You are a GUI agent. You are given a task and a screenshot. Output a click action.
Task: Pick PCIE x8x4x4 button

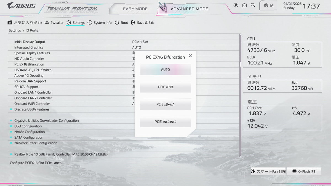(x=165, y=104)
